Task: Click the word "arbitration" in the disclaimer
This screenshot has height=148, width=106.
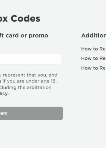Action: (39, 88)
